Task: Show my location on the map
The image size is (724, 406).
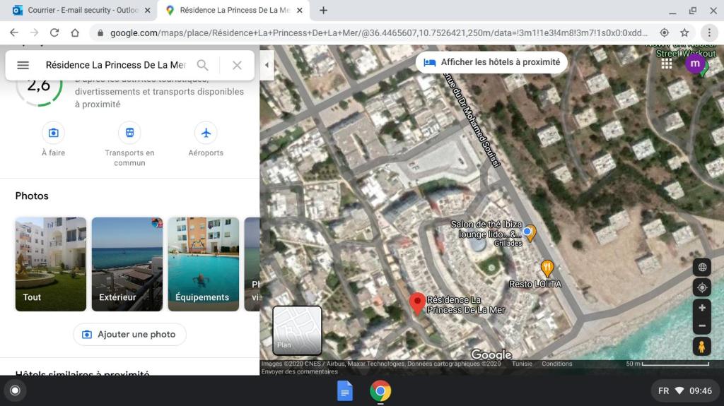Action: pos(702,287)
